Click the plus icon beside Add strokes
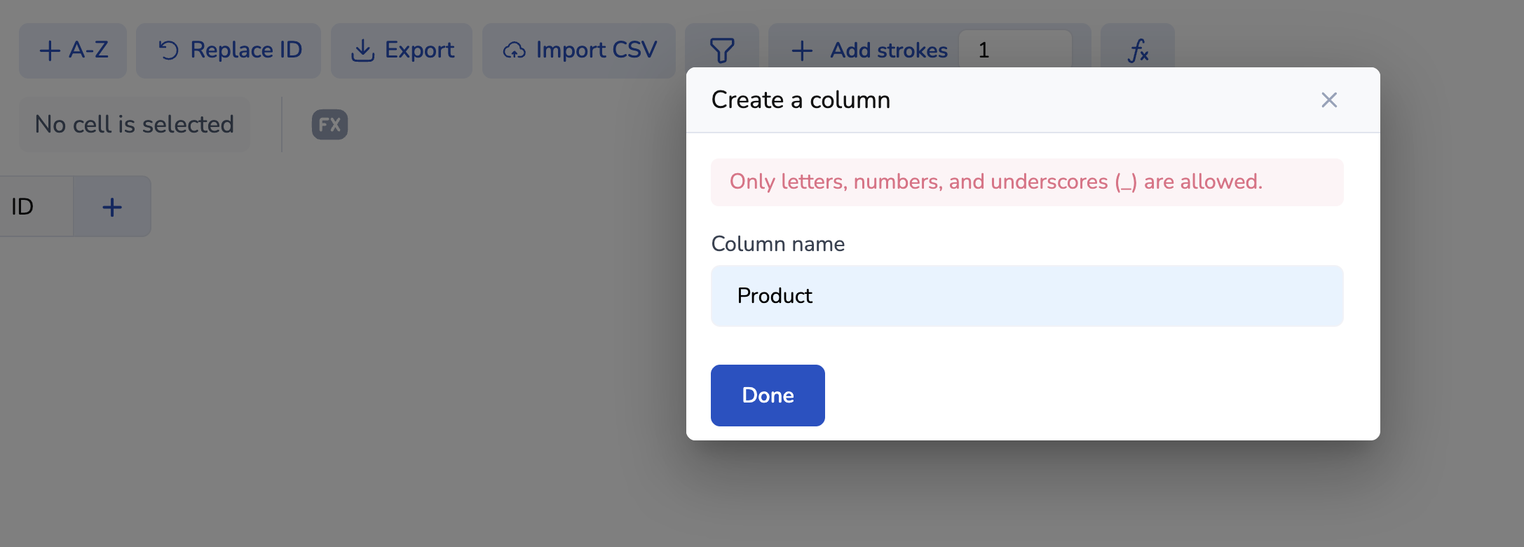The height and width of the screenshot is (547, 1524). click(x=802, y=50)
